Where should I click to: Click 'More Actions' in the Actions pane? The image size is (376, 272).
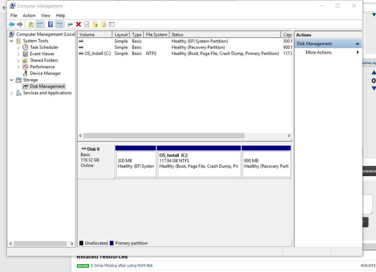(x=318, y=52)
